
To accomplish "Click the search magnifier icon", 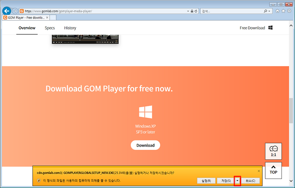I will point(265,11).
